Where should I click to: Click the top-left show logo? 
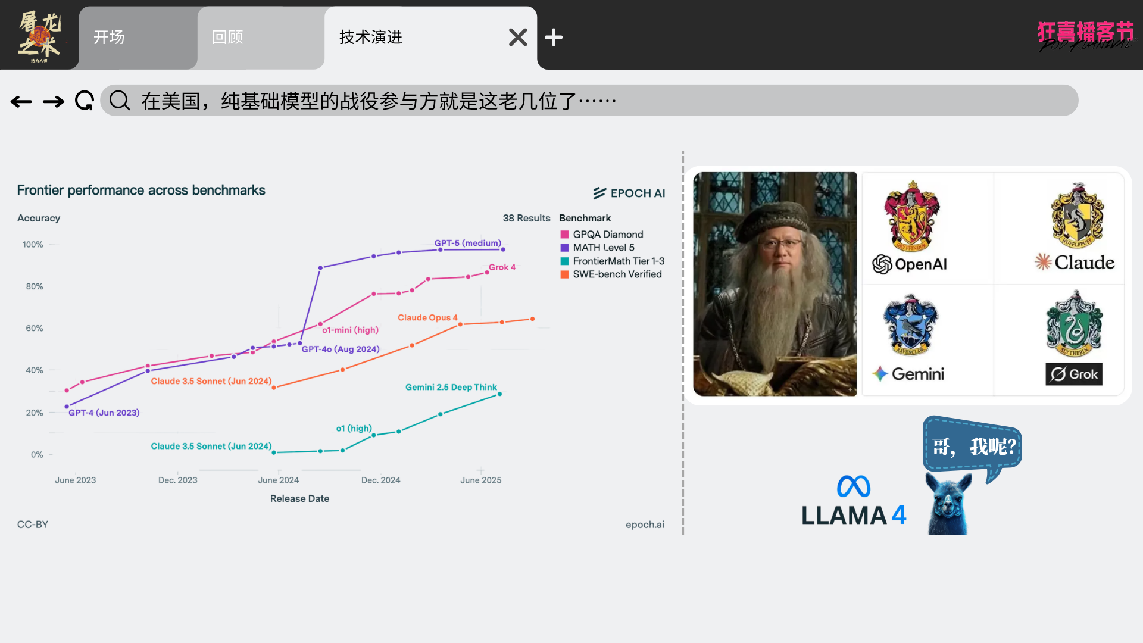(x=39, y=37)
